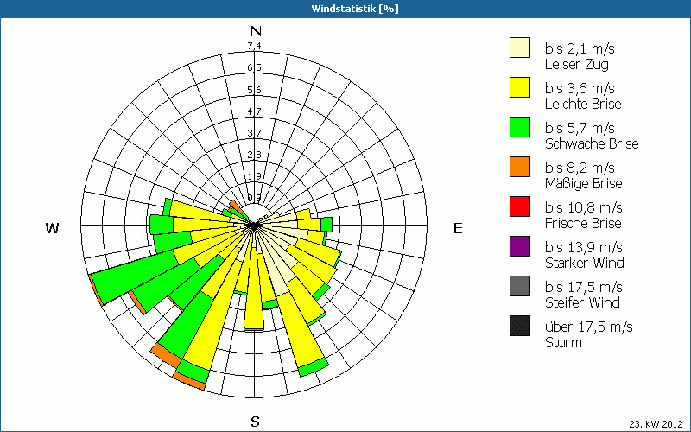Click the 'Steifer Wind' legend label

[582, 302]
